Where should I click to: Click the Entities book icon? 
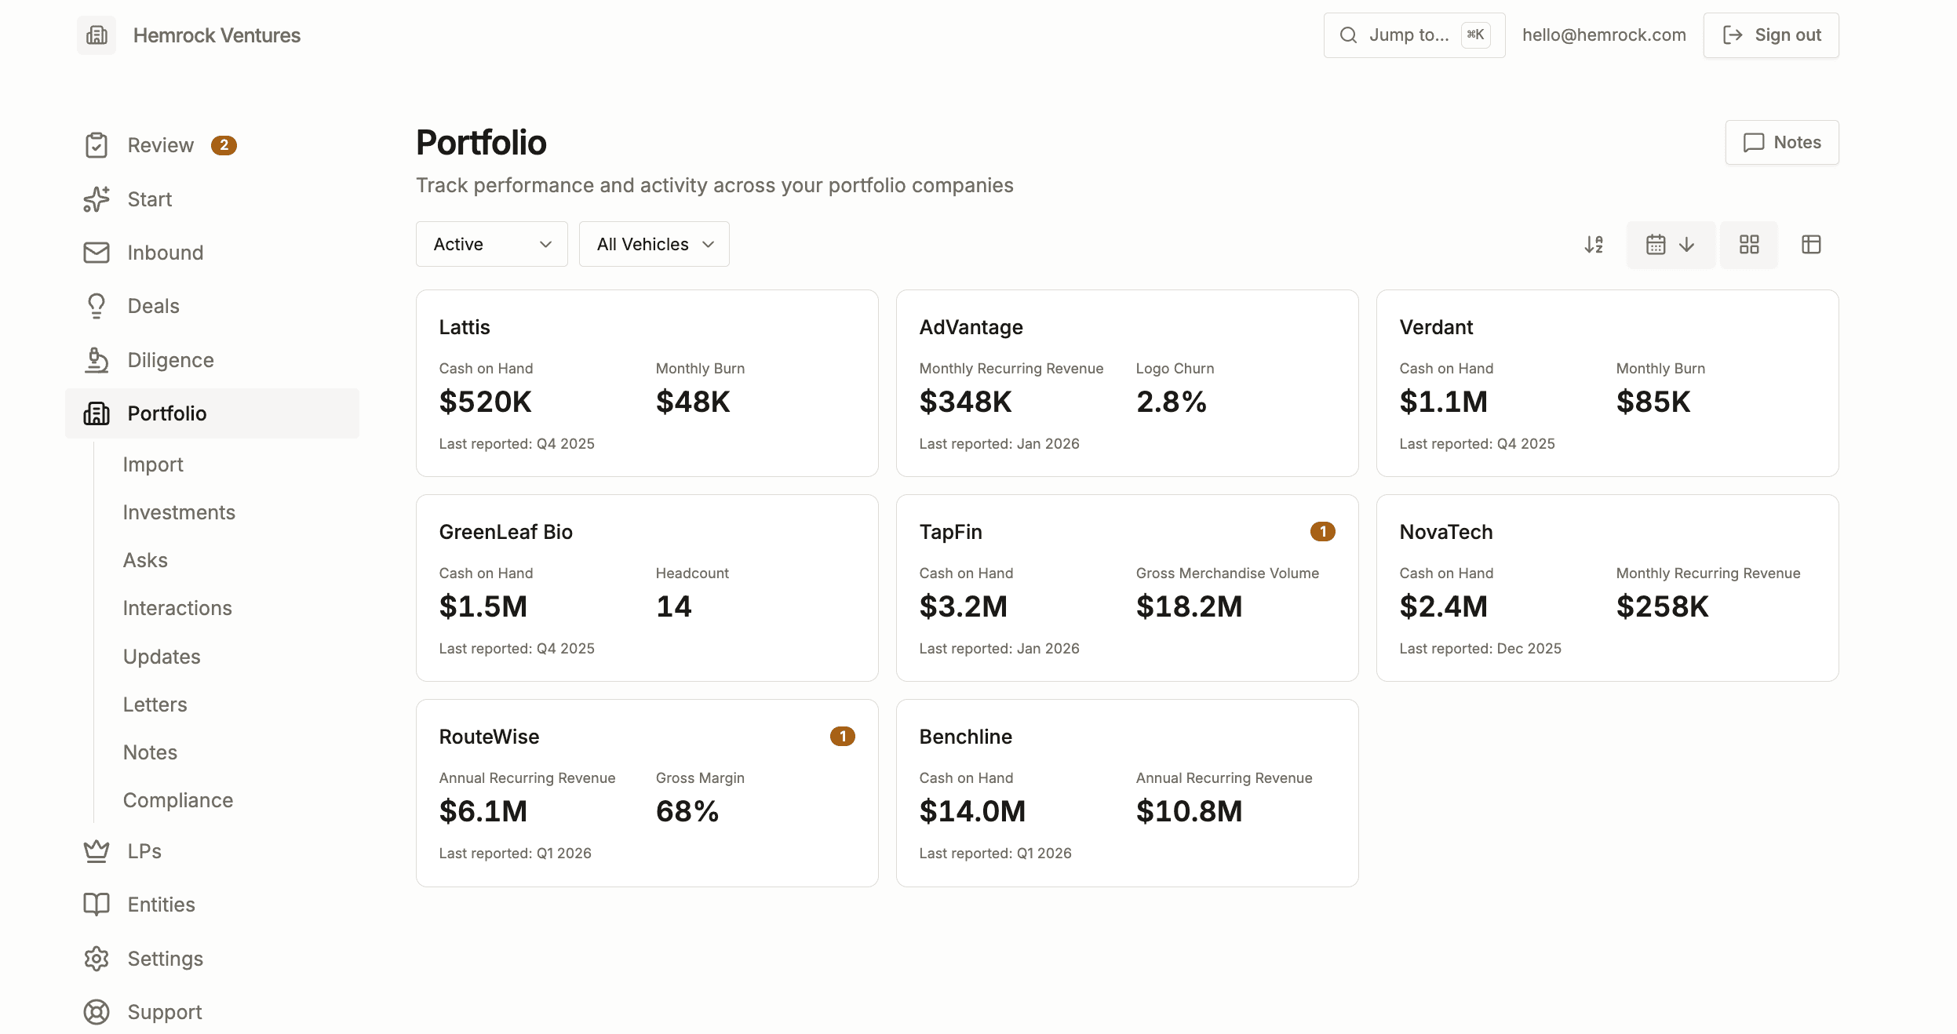click(x=97, y=905)
